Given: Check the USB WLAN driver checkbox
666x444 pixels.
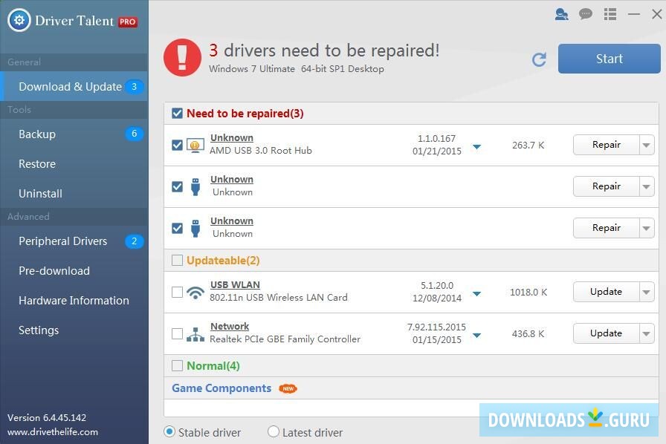Looking at the screenshot, I should tap(177, 292).
